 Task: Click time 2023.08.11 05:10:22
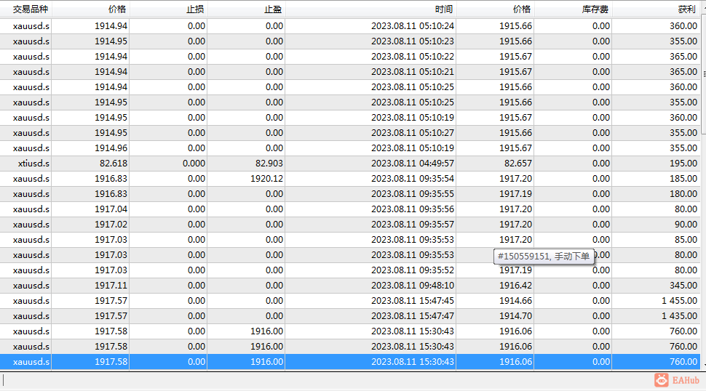tap(413, 57)
